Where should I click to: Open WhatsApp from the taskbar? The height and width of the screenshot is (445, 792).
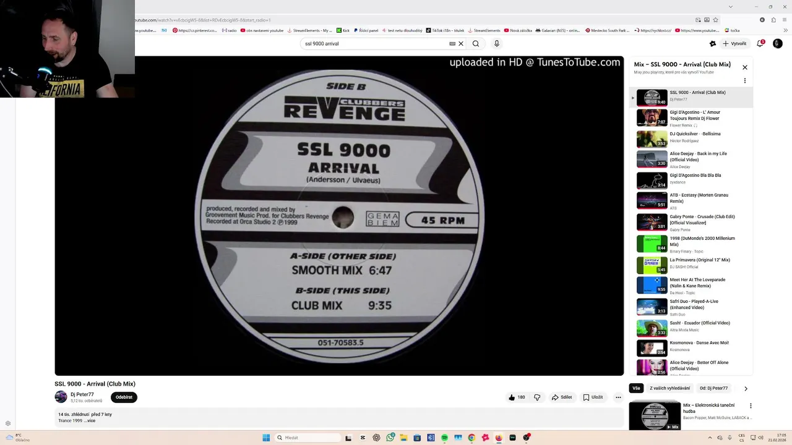click(390, 438)
